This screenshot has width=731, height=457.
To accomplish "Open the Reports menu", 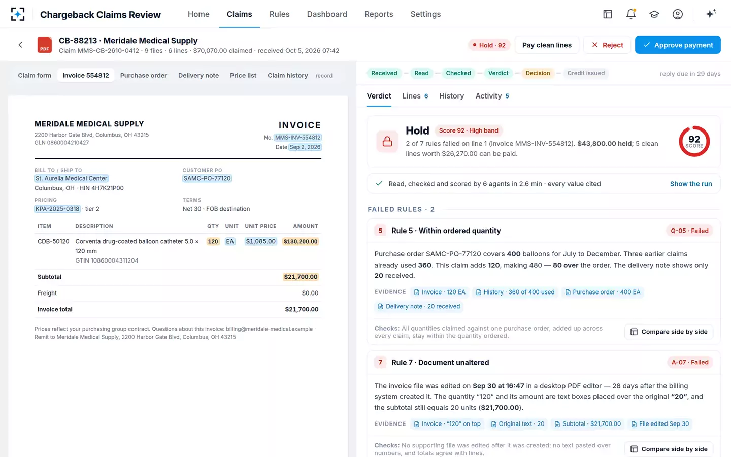I will tap(379, 14).
